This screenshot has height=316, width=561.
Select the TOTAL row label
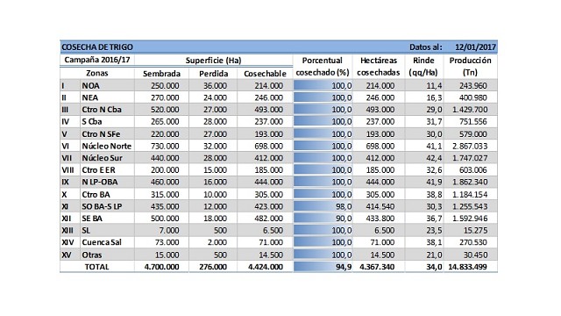96,267
